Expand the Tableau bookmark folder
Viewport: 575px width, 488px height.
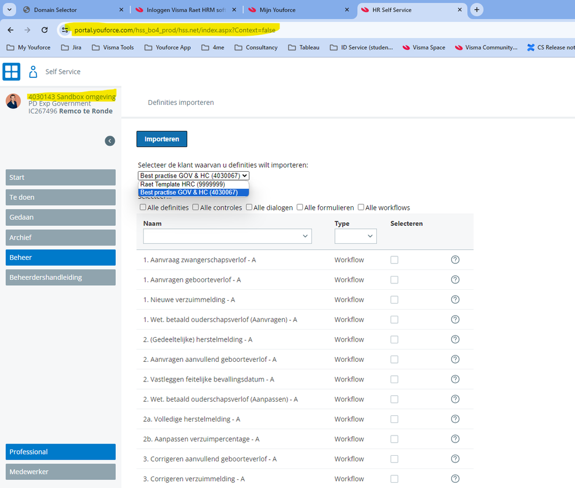point(304,47)
